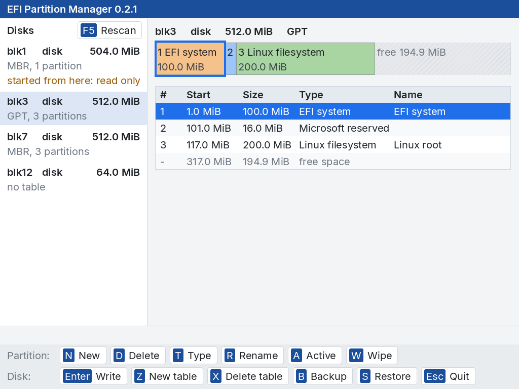
Task: Select the blk1 disk entry
Action: coord(73,66)
